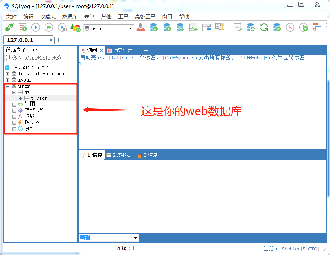This screenshot has height=255, width=330.
Task: Click the execute all queries icon
Action: tap(49, 27)
